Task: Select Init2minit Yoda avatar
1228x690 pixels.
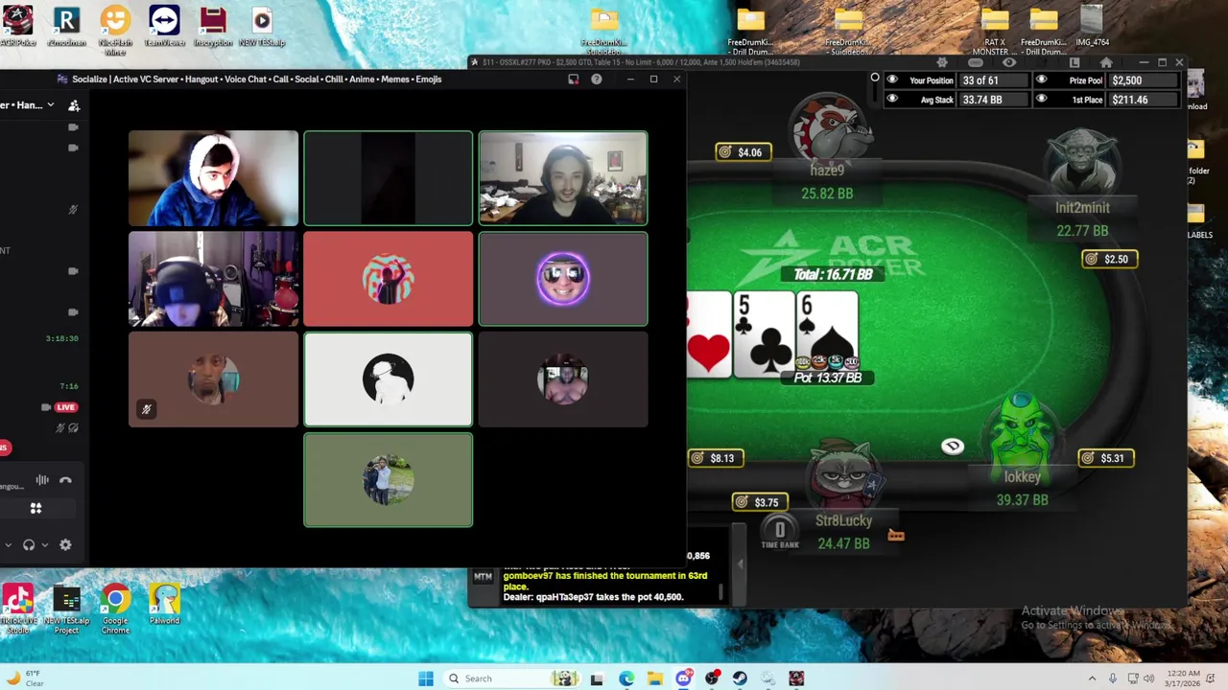Action: tap(1082, 163)
